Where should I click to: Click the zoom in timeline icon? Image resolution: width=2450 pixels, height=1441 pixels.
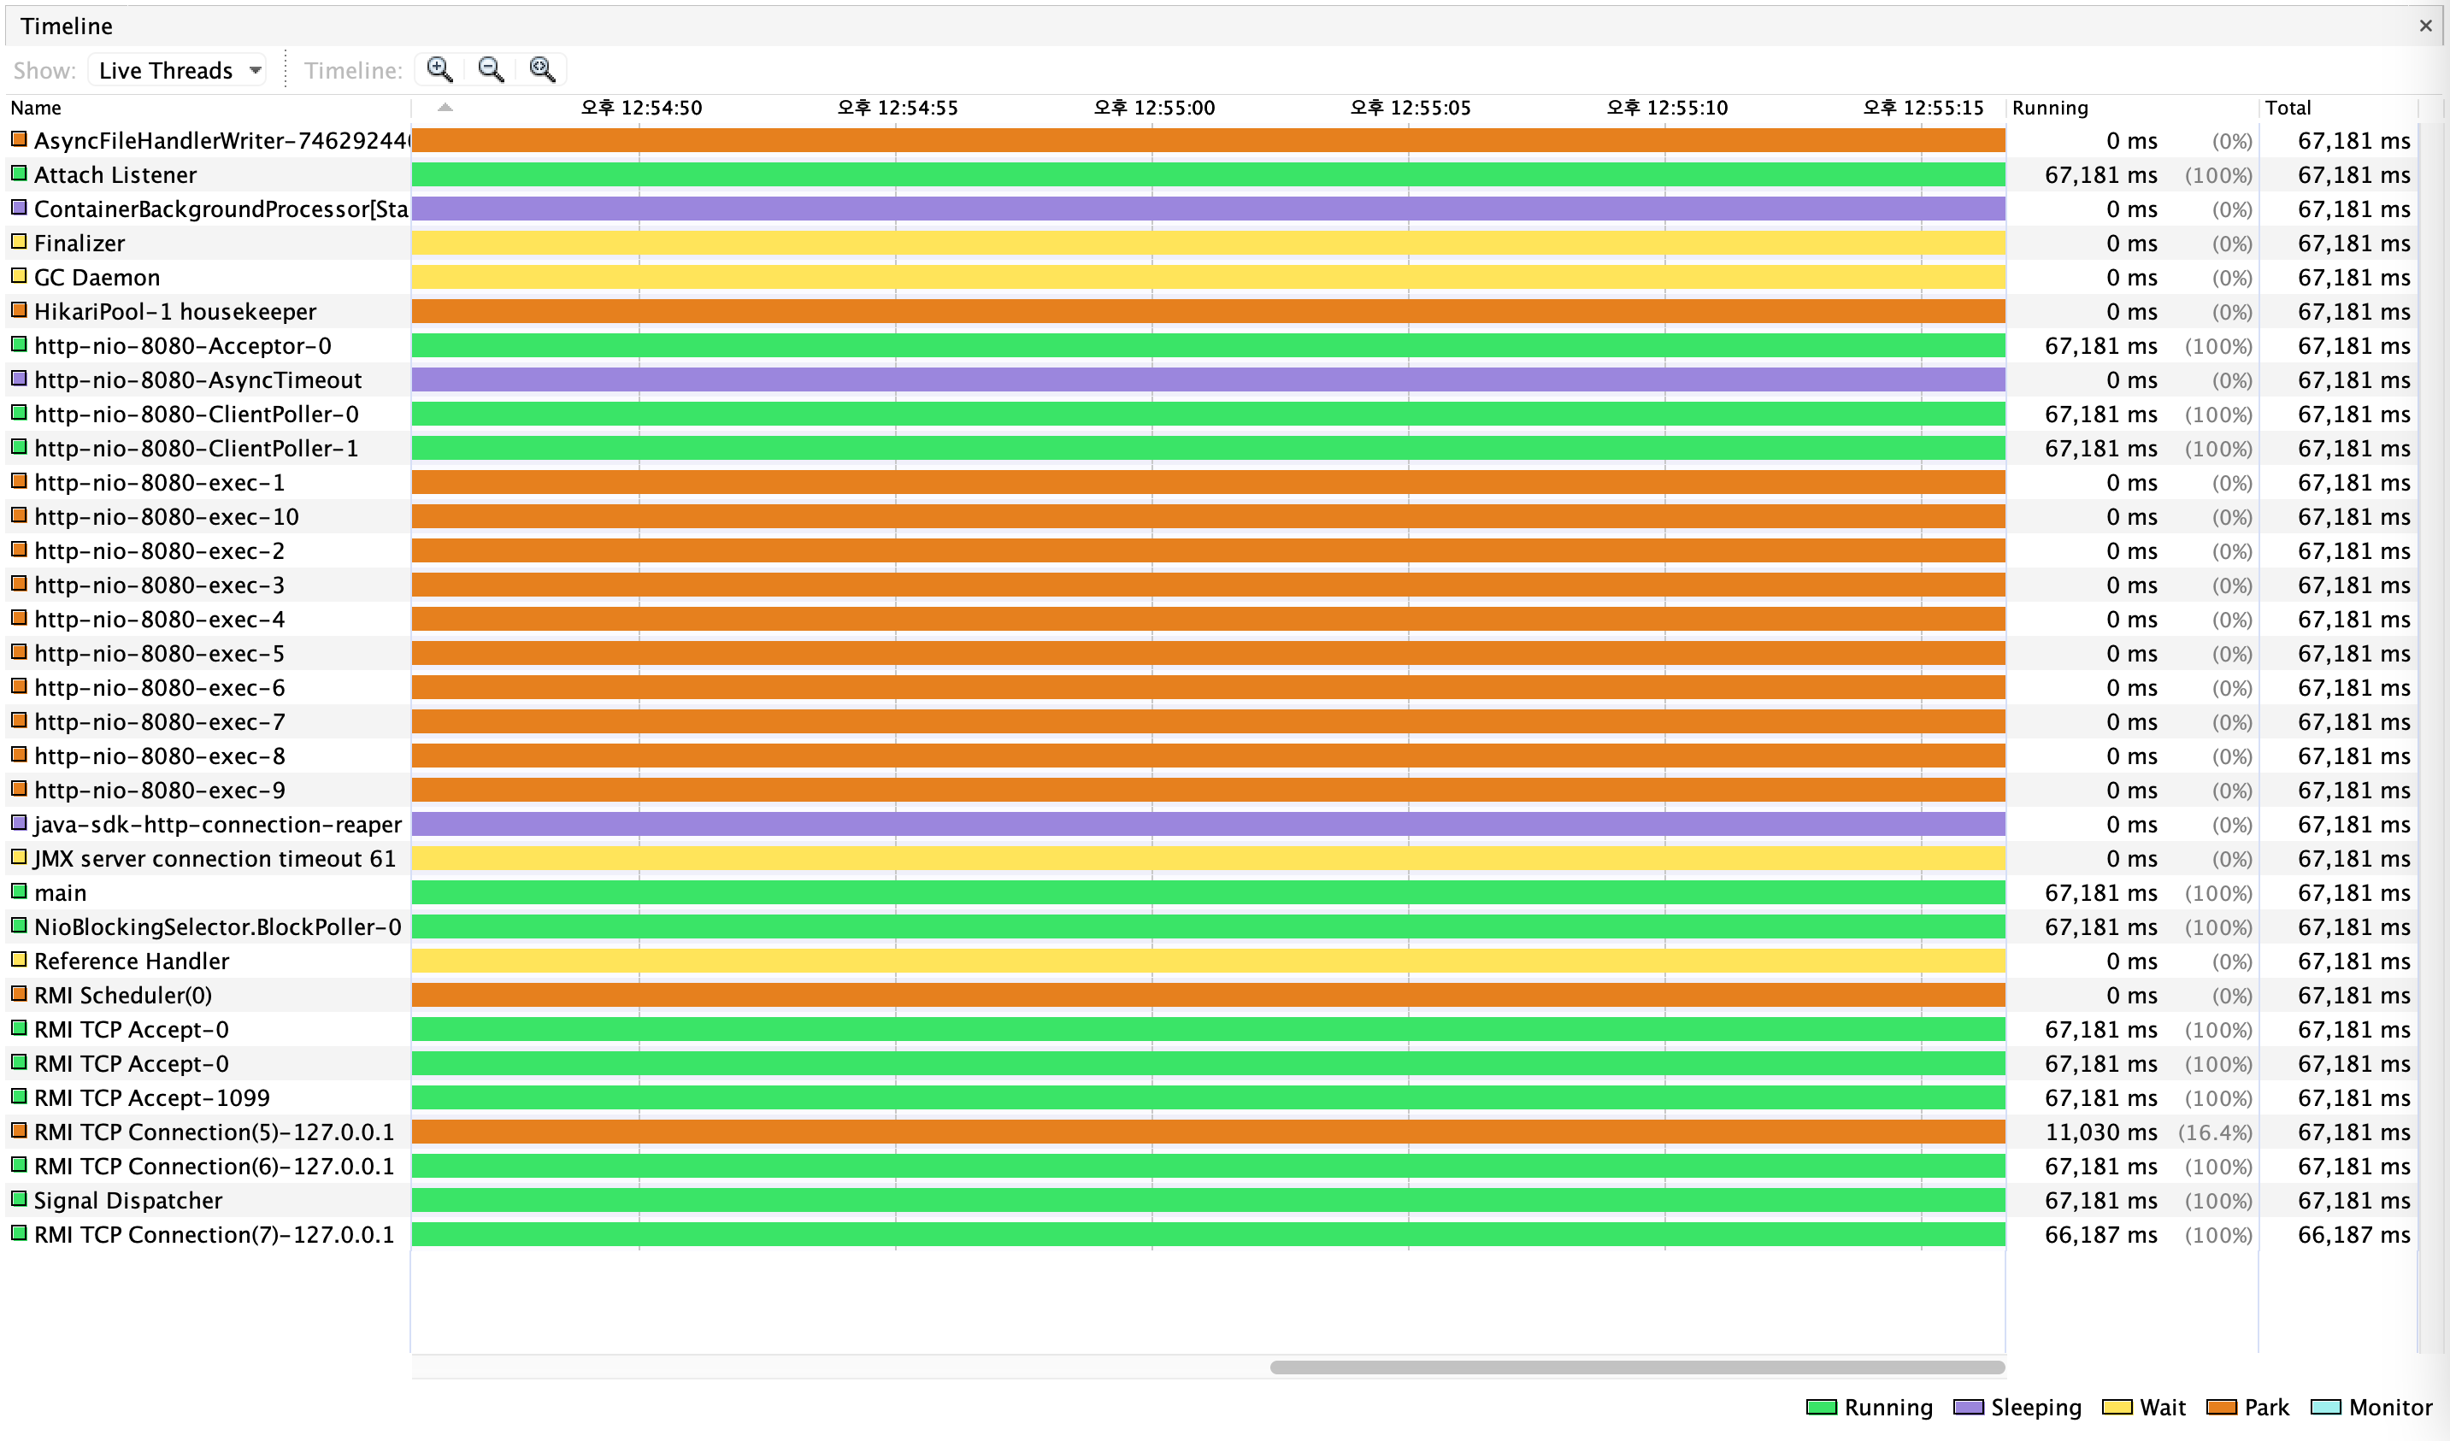pyautogui.click(x=439, y=69)
